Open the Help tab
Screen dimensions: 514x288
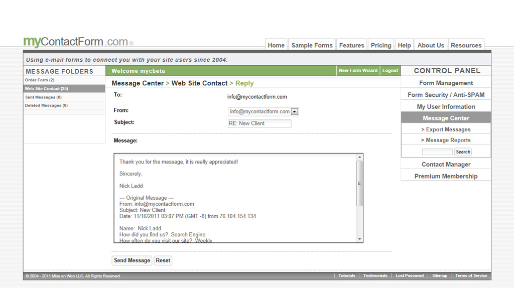[x=404, y=45]
